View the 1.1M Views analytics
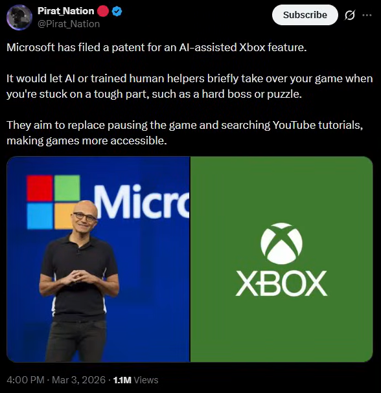The image size is (381, 393). pyautogui.click(x=135, y=380)
